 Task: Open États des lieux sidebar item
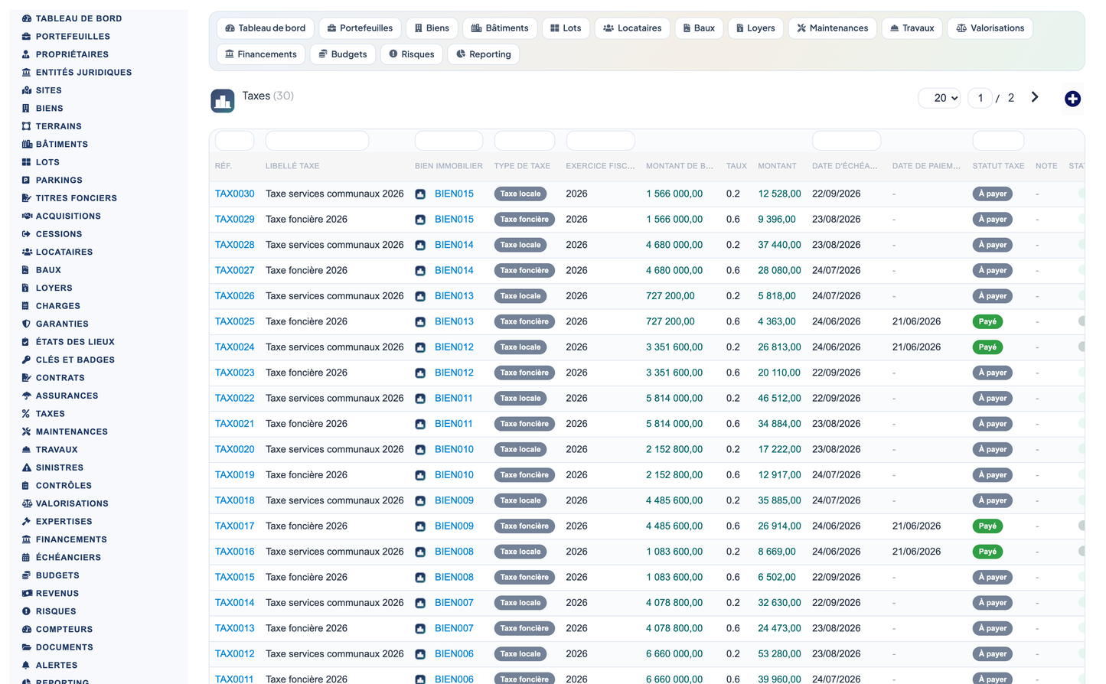click(68, 342)
